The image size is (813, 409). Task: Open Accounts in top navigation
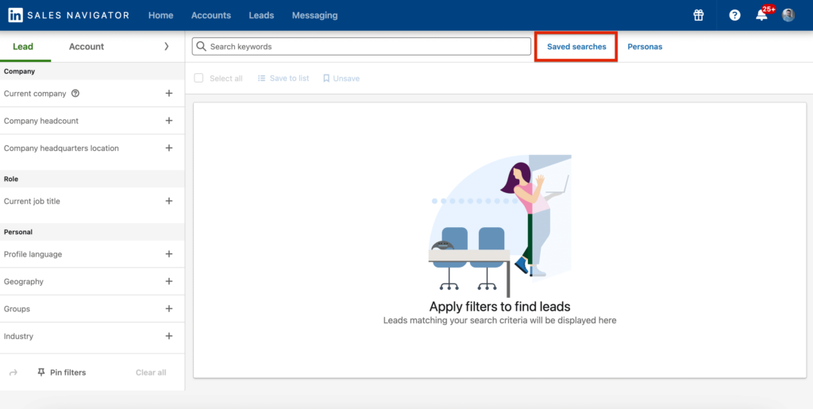click(211, 16)
